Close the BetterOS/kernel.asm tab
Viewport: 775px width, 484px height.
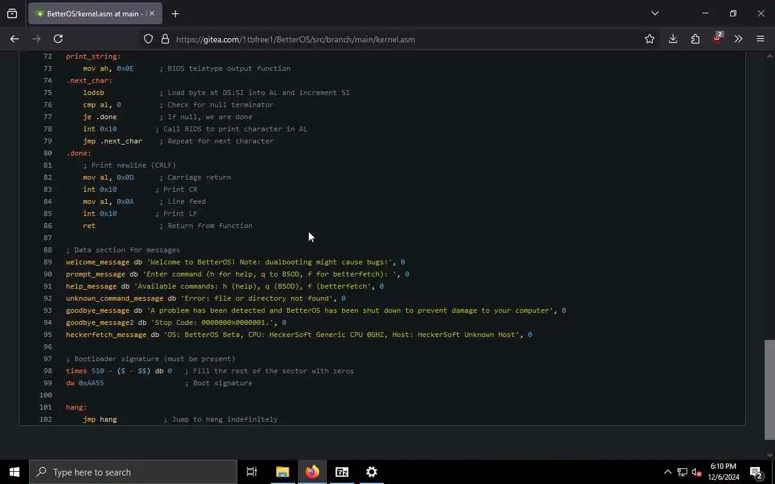point(152,13)
